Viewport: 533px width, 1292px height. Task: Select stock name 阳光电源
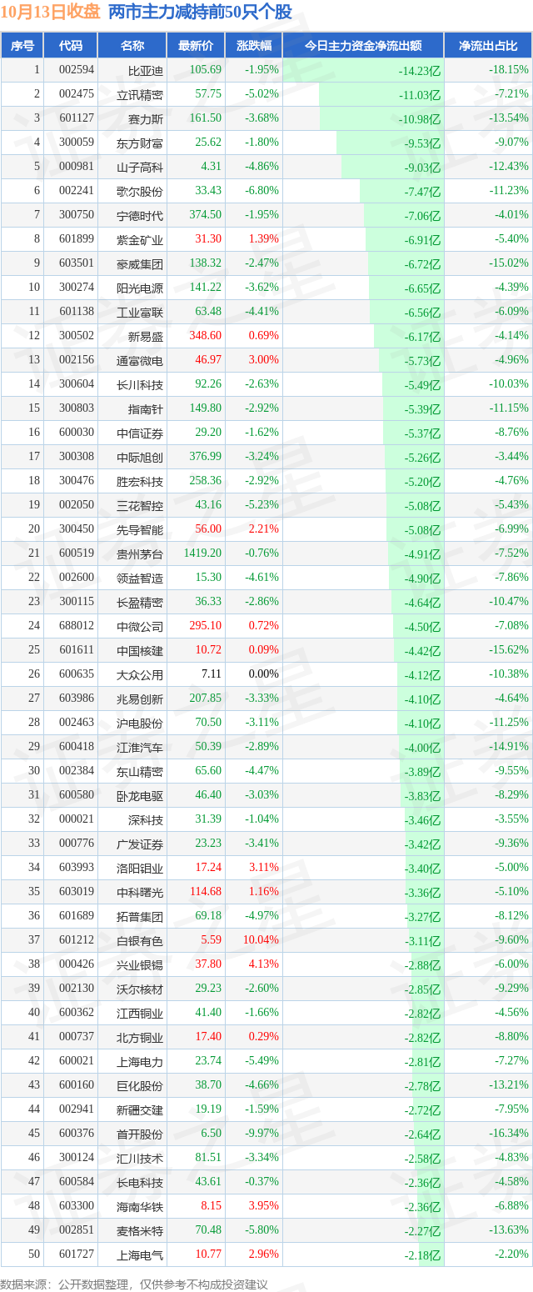(x=140, y=288)
